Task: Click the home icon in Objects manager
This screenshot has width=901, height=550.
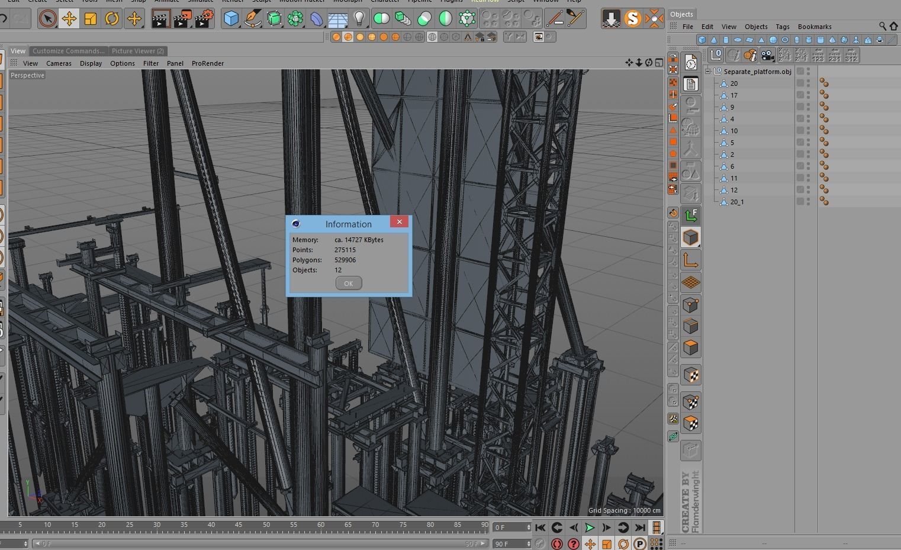Action: pos(894,26)
